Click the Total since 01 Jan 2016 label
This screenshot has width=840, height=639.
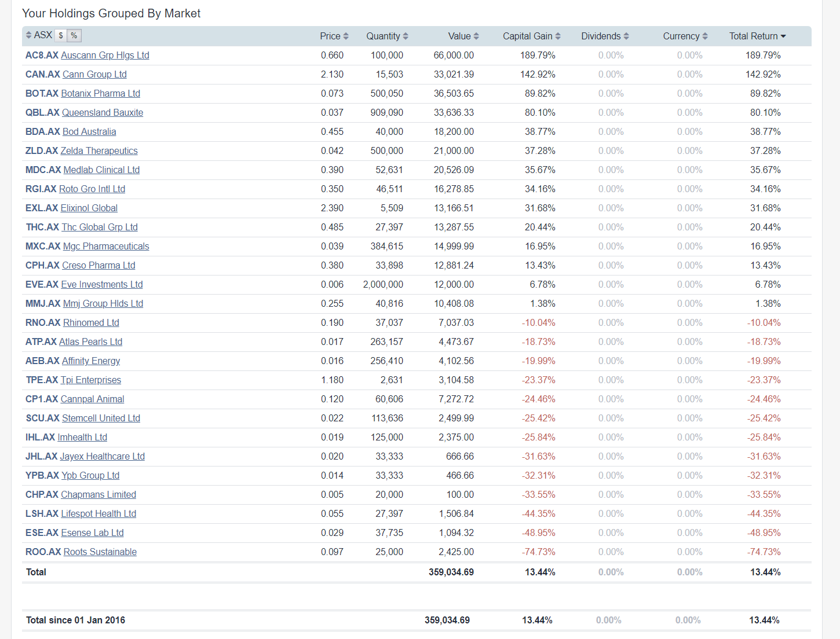tap(75, 620)
